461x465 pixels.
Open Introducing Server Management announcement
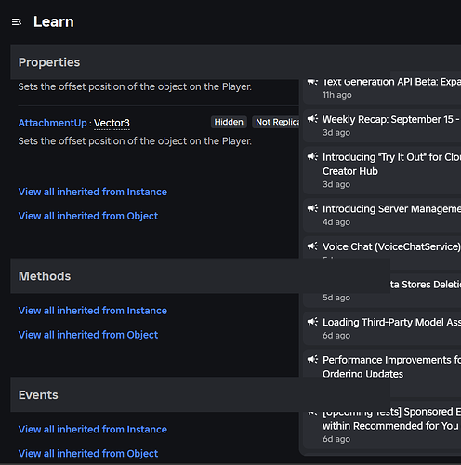[x=382, y=215]
